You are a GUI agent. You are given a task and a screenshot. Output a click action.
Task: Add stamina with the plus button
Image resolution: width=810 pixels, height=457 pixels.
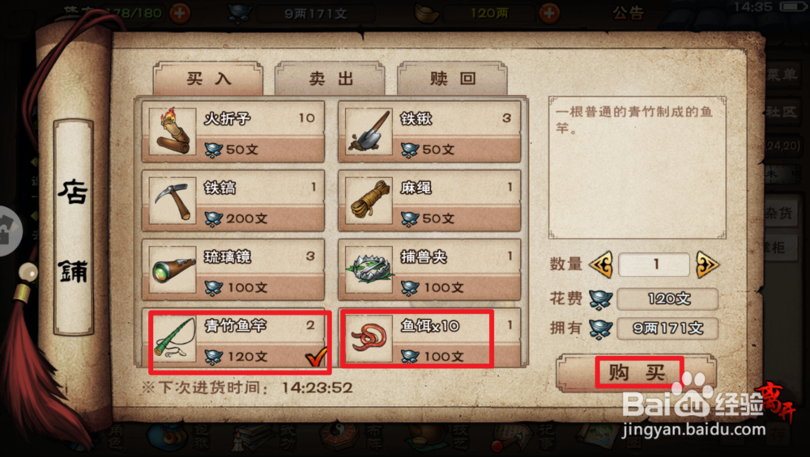(180, 13)
